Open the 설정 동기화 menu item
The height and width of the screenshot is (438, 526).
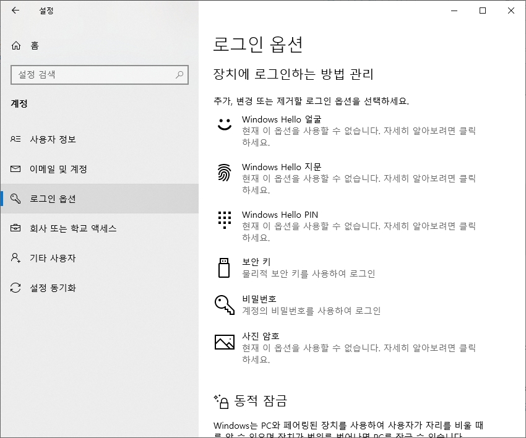(x=100, y=288)
